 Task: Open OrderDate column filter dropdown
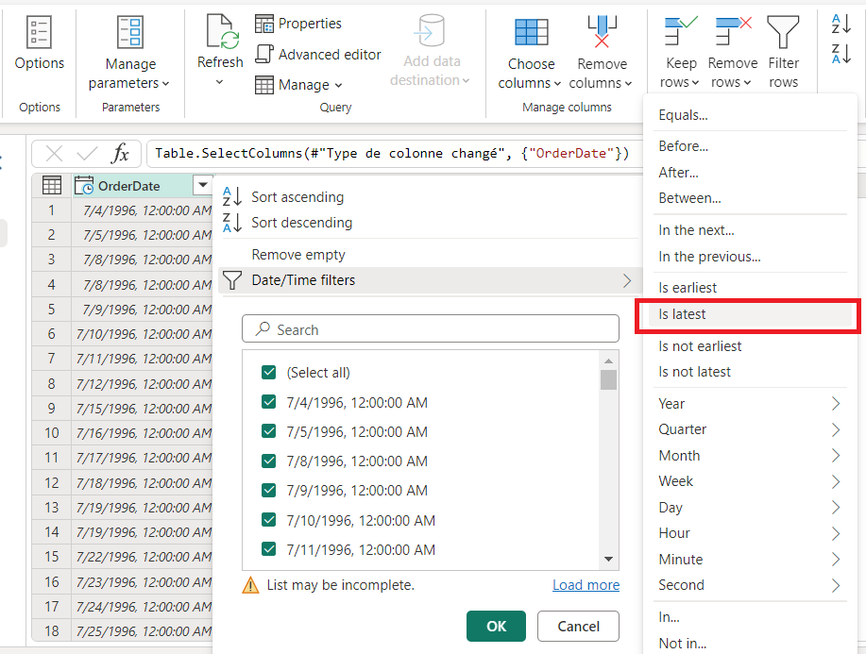[203, 185]
